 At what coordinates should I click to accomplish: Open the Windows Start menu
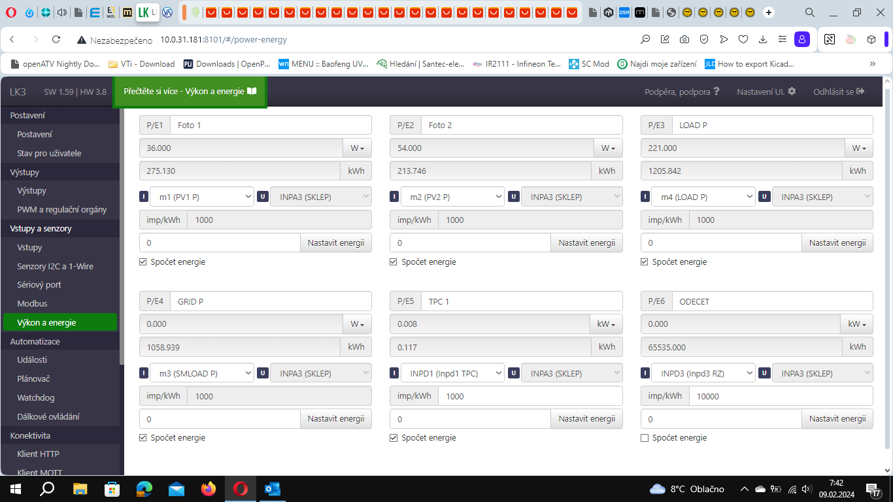(x=15, y=489)
